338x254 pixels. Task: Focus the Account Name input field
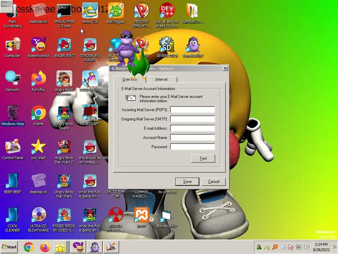coord(192,138)
